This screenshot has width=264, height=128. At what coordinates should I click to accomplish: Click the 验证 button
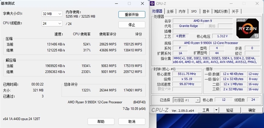tap(230, 110)
